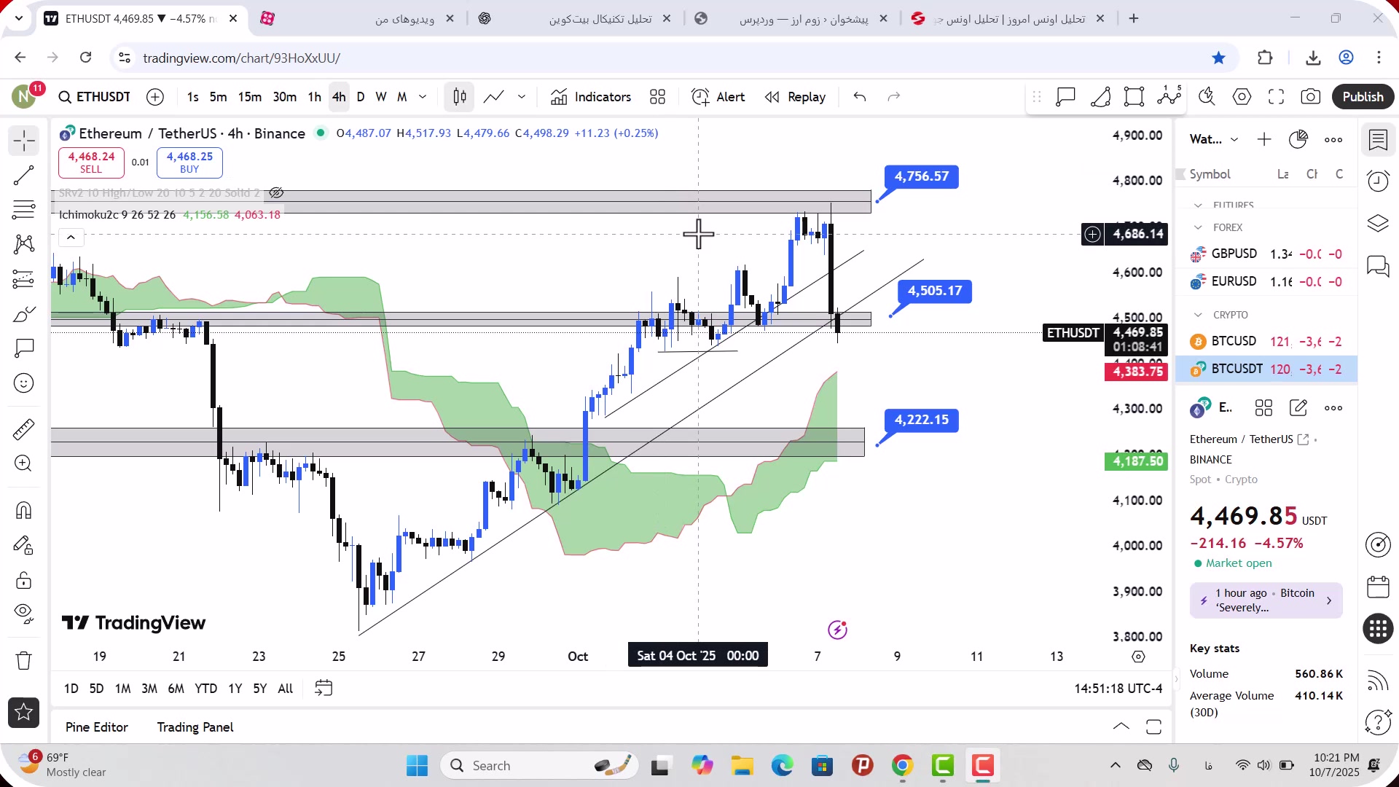Undo the last chart action
Image resolution: width=1399 pixels, height=787 pixels.
pos(860,97)
